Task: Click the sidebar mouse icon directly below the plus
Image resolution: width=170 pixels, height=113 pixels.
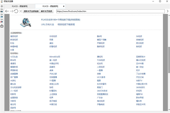Action: [2, 10]
